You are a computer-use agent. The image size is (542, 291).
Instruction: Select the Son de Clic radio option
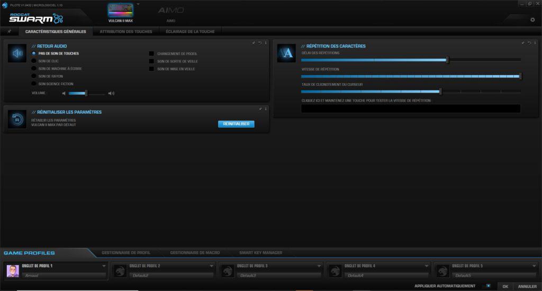click(34, 61)
